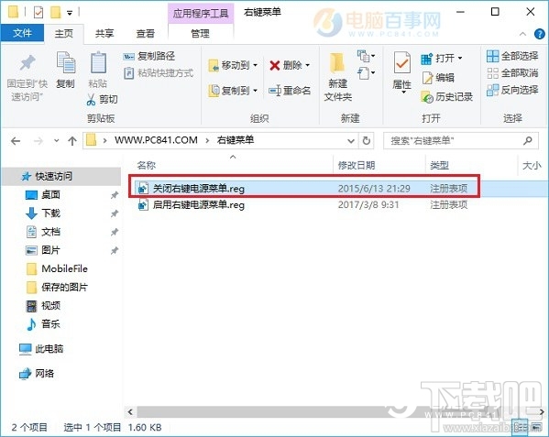The height and width of the screenshot is (437, 549).
Task: Click the red Delete X icon
Action: point(275,65)
